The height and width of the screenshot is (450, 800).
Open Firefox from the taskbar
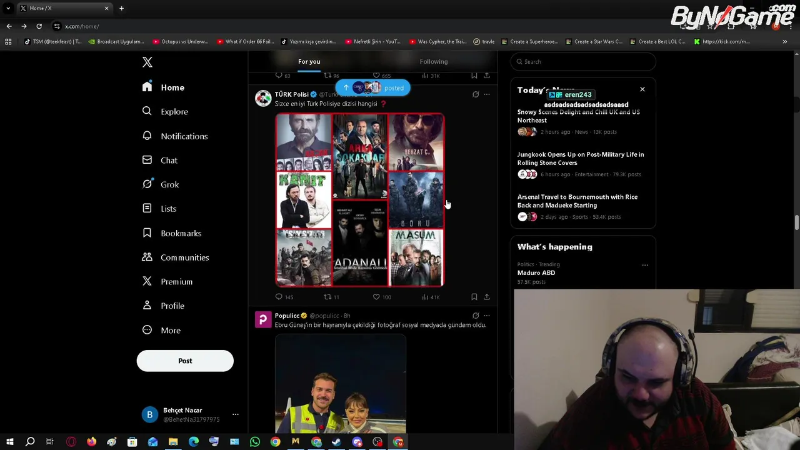pyautogui.click(x=91, y=442)
